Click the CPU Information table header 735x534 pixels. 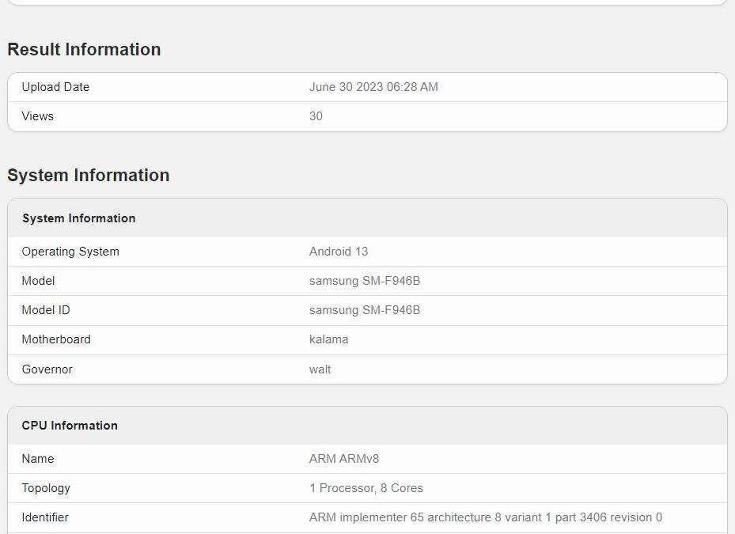[x=70, y=426]
